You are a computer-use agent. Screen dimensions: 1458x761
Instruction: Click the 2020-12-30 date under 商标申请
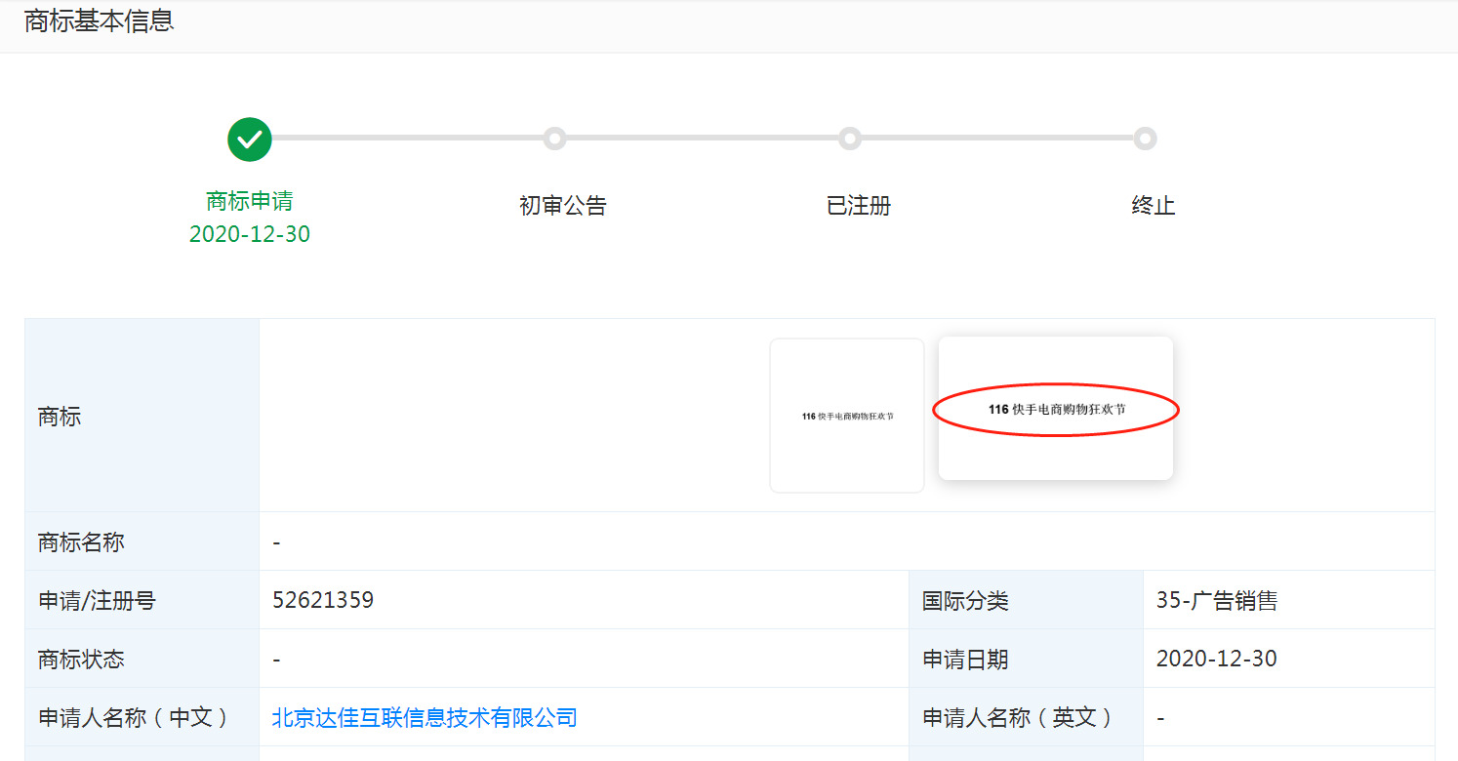(250, 235)
